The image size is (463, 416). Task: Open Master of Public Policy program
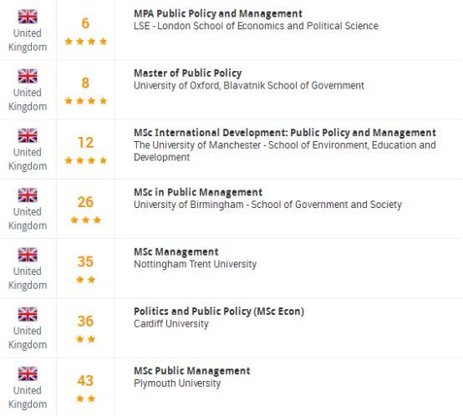click(x=188, y=74)
